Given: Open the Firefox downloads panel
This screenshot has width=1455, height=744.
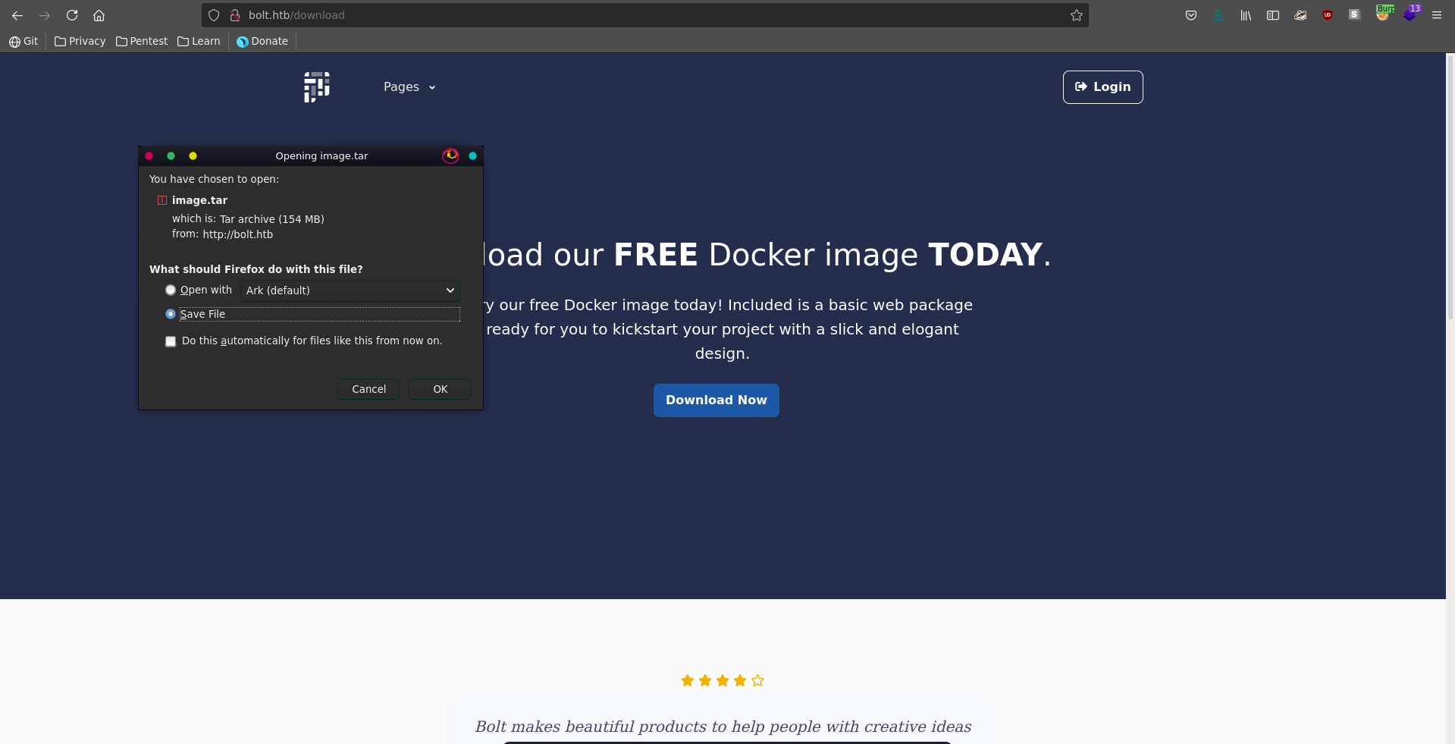Looking at the screenshot, I should [x=1218, y=15].
